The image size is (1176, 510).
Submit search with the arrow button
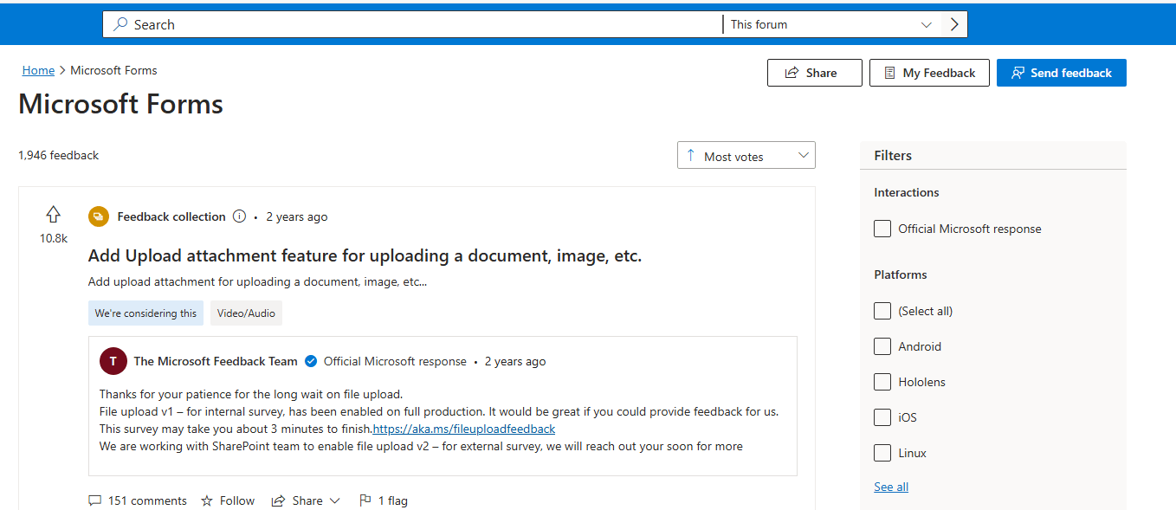coord(954,24)
